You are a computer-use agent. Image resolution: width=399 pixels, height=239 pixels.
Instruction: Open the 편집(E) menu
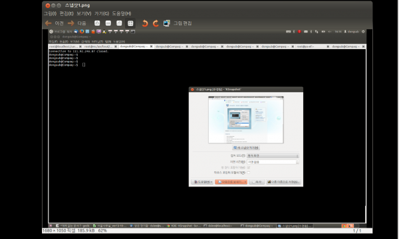[x=66, y=13]
